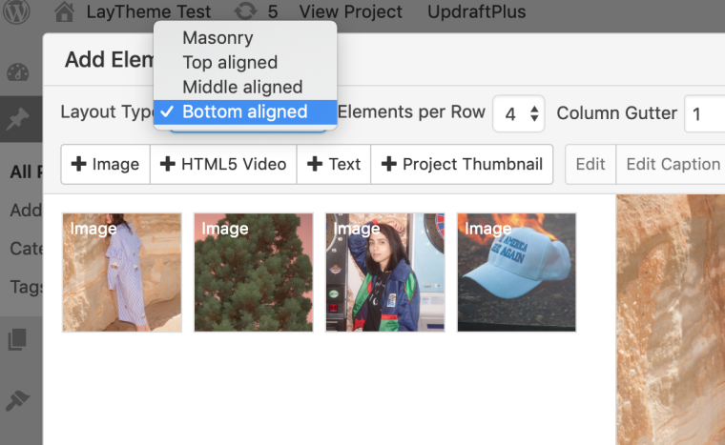
Task: Open the Pages icon in sidebar
Action: 18,339
